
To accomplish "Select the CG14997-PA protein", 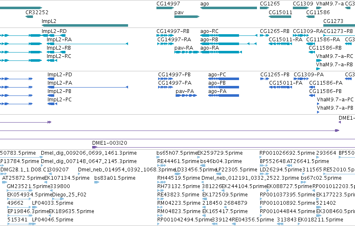I will tap(166, 87).
